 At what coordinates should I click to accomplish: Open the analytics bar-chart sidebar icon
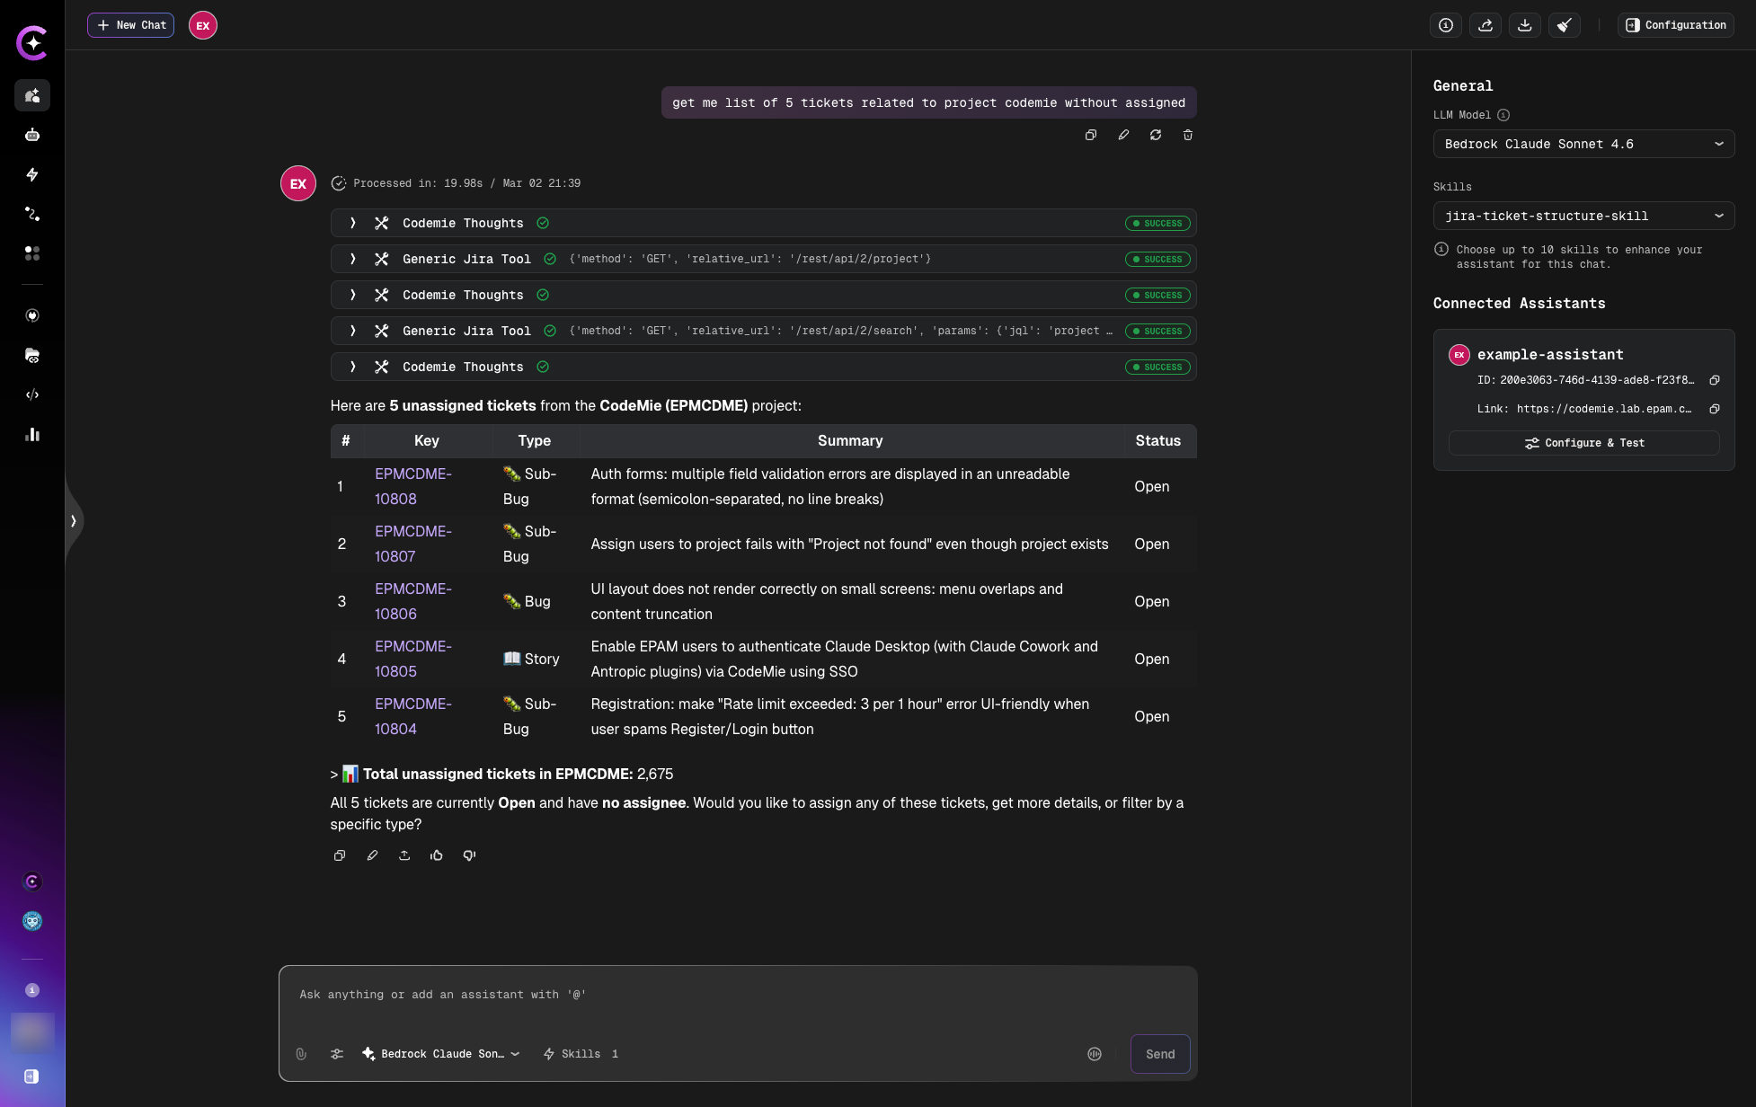[x=32, y=434]
